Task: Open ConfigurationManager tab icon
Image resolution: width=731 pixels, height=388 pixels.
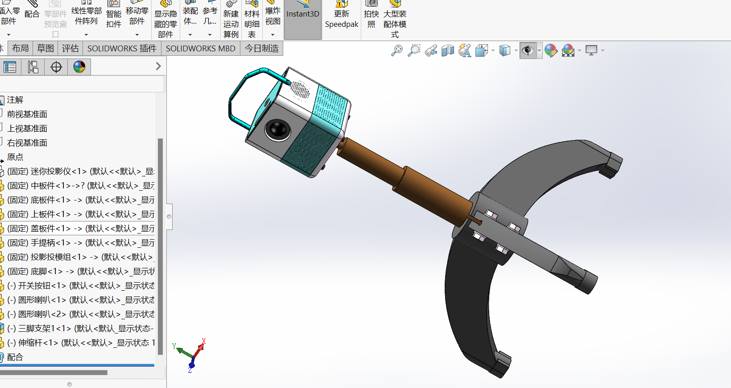Action: click(33, 67)
